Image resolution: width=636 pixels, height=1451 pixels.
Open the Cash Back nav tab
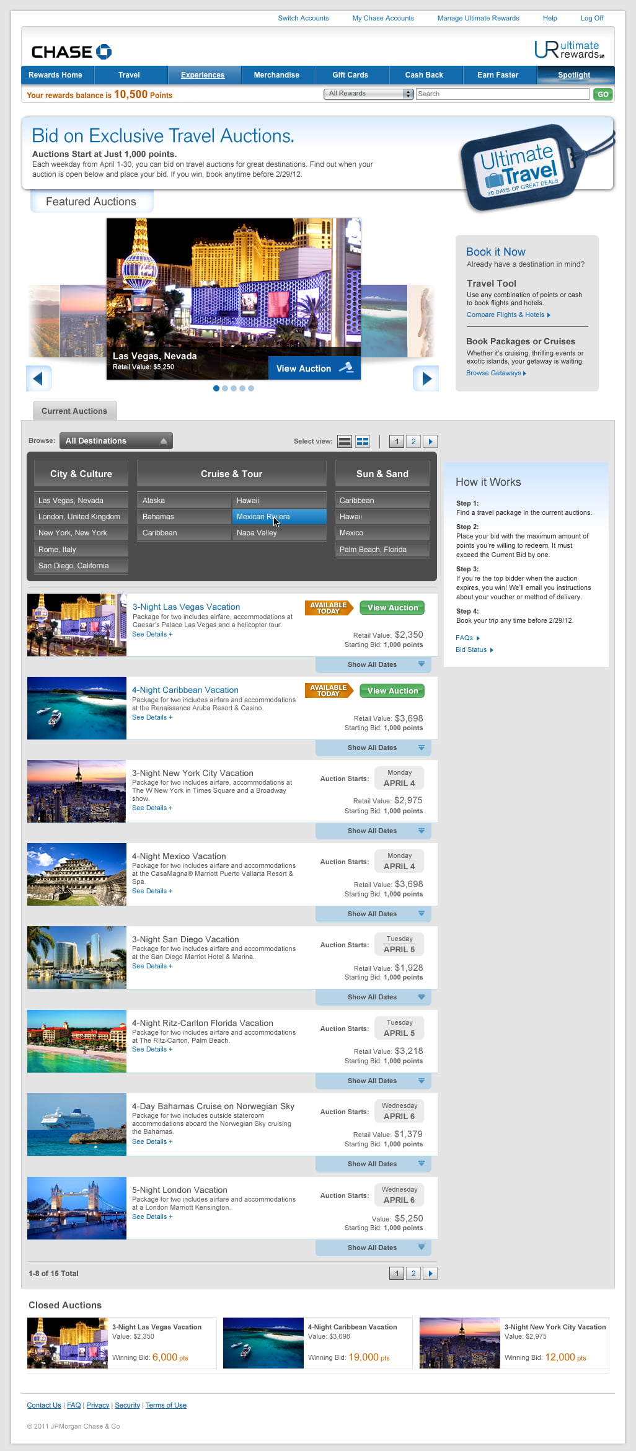coord(426,75)
